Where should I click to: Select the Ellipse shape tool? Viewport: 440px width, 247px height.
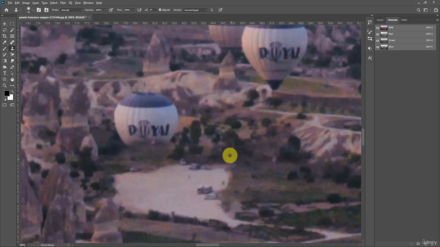[x=5, y=80]
